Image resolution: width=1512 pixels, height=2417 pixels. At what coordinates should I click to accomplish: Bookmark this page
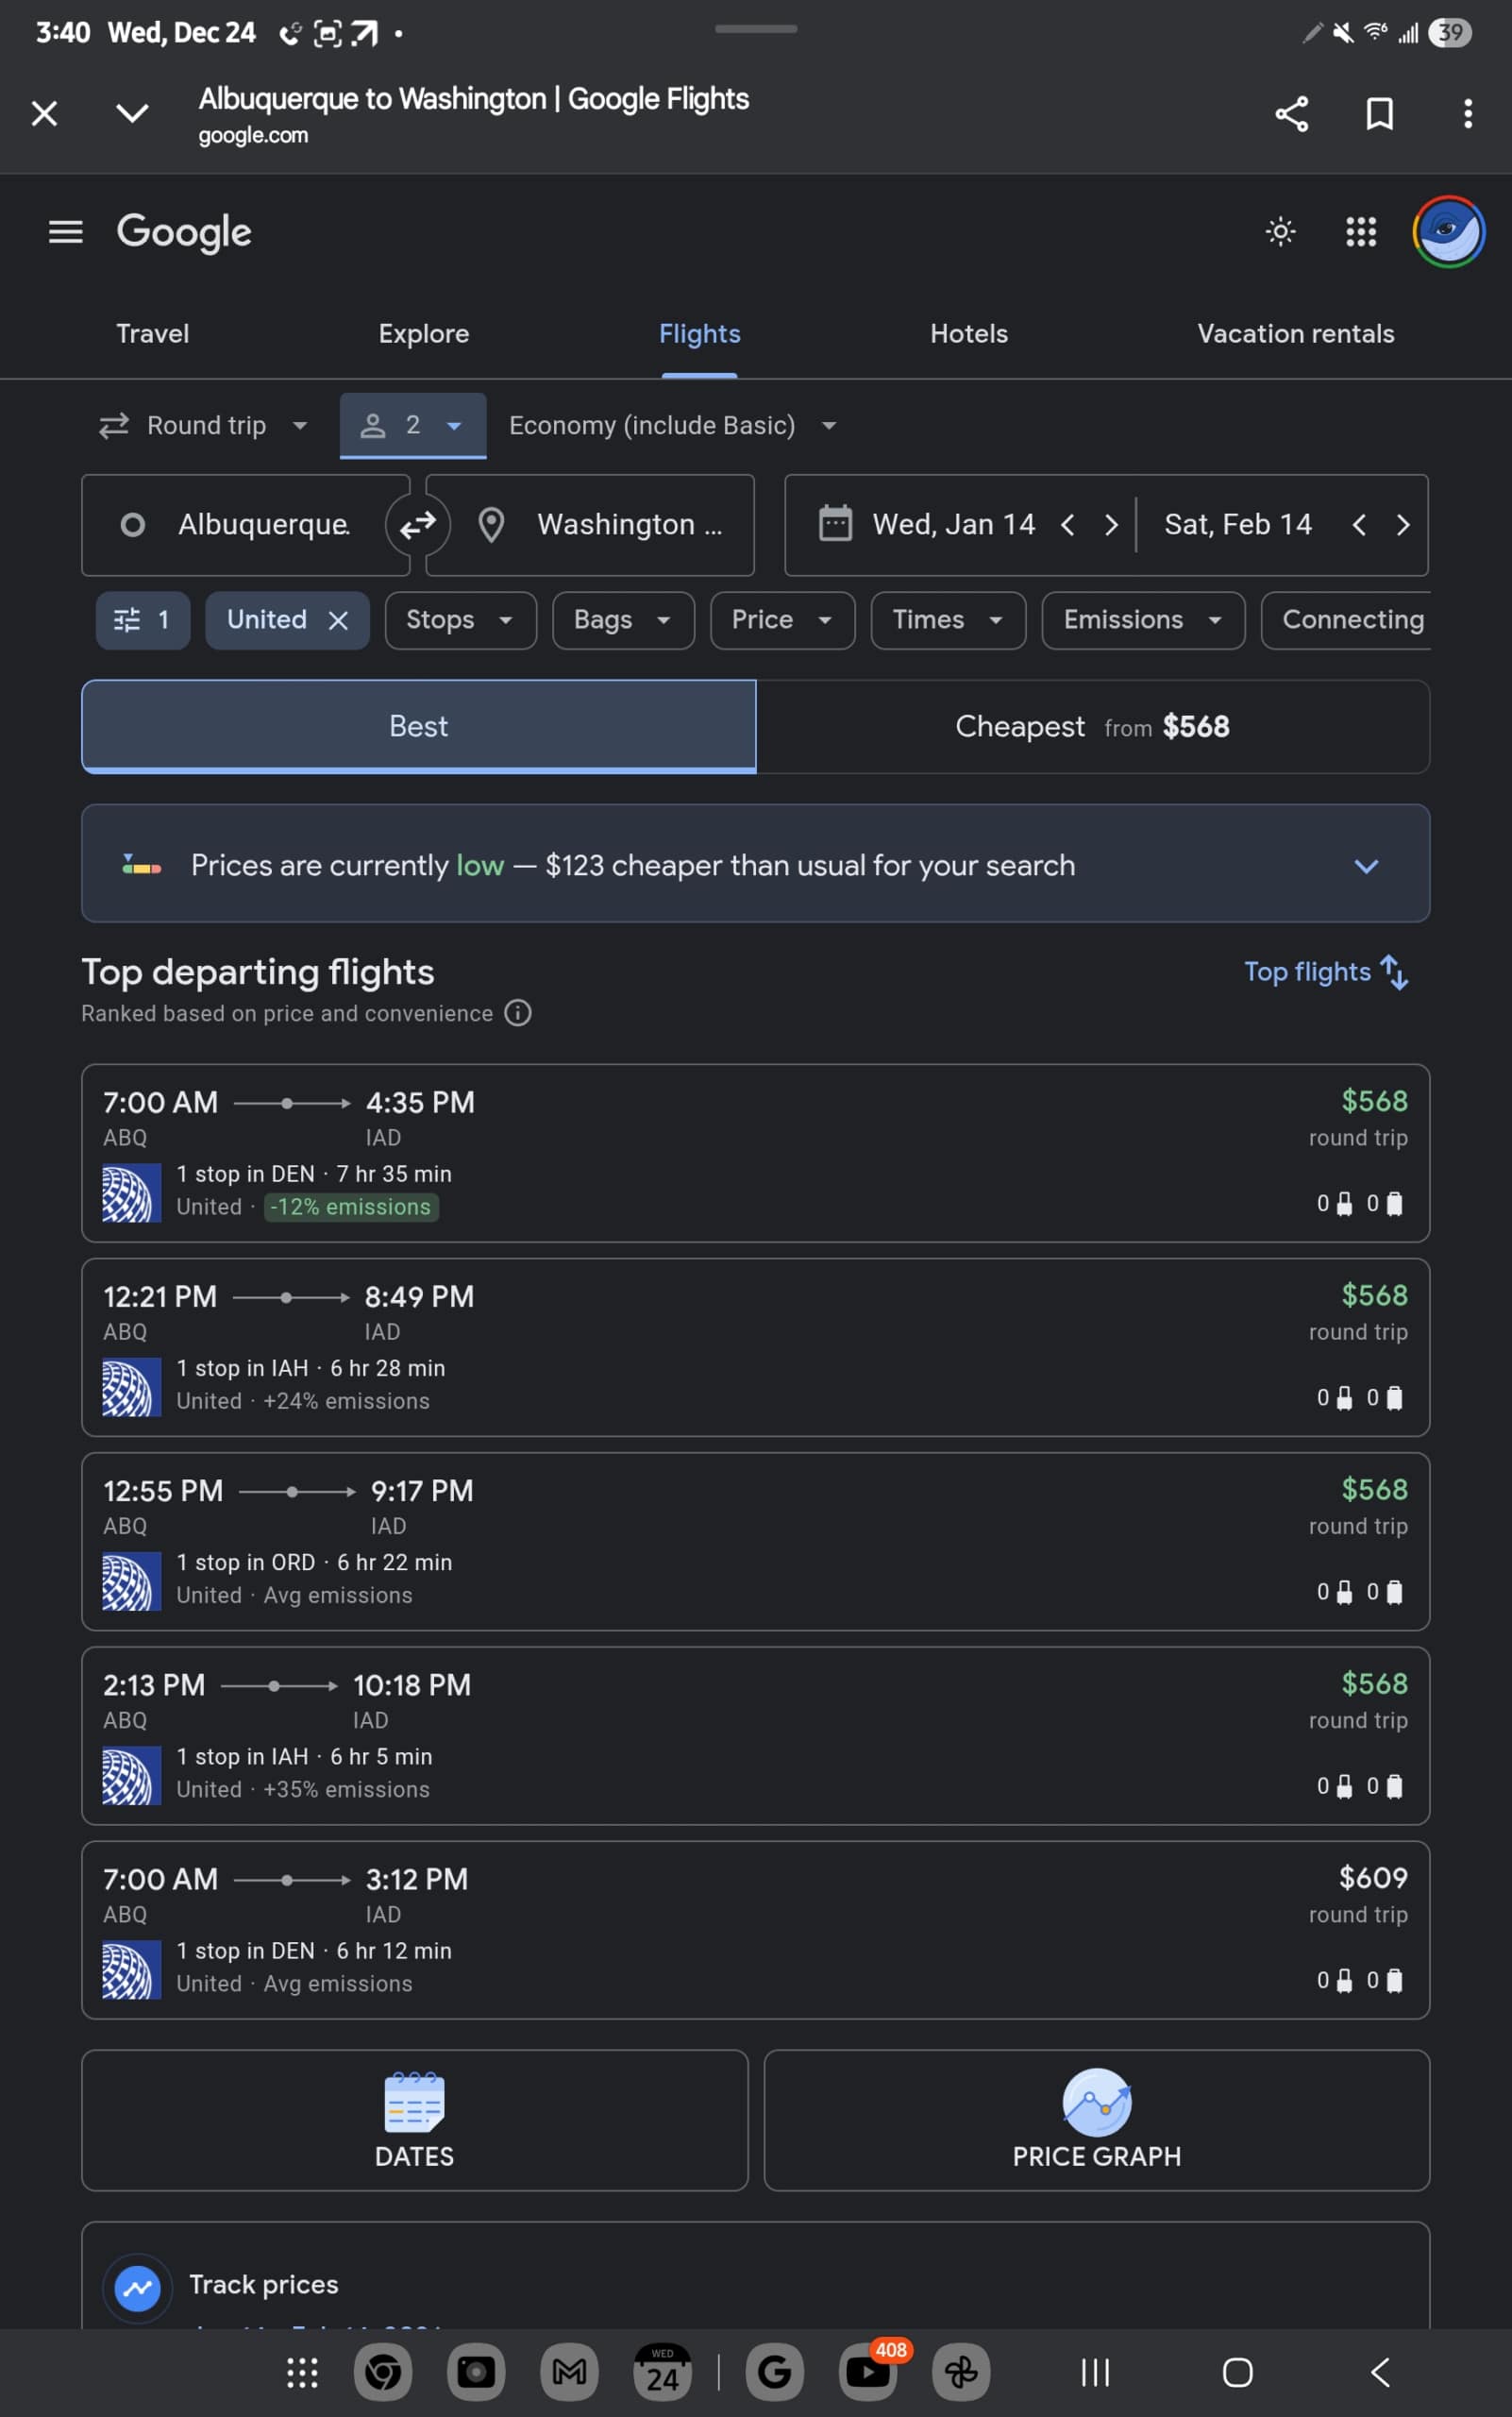(x=1379, y=114)
